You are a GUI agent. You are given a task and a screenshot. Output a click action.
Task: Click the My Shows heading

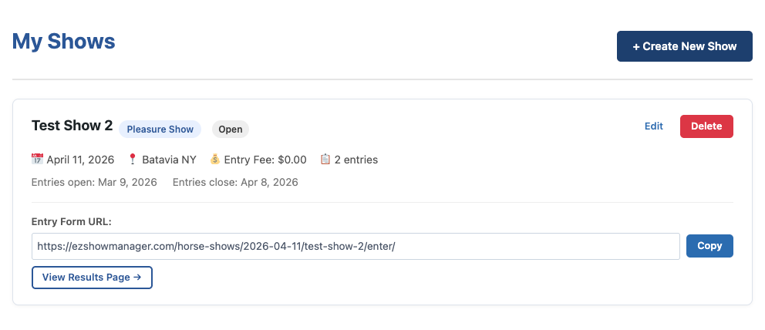pos(64,42)
